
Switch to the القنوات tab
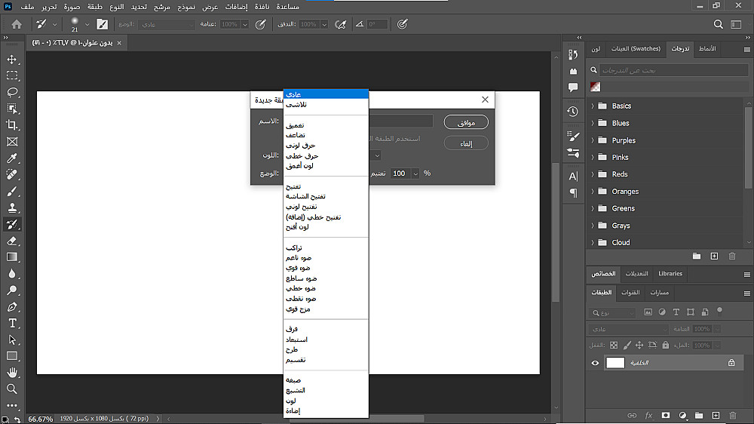pos(630,293)
